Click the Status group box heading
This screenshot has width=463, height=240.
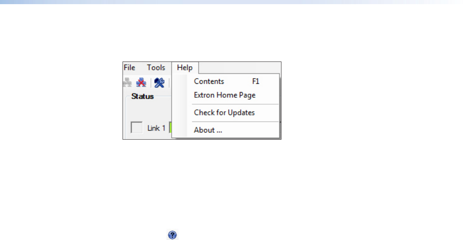pyautogui.click(x=142, y=96)
